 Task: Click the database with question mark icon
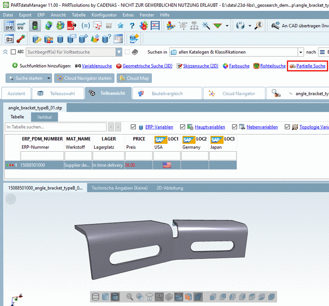point(107,39)
